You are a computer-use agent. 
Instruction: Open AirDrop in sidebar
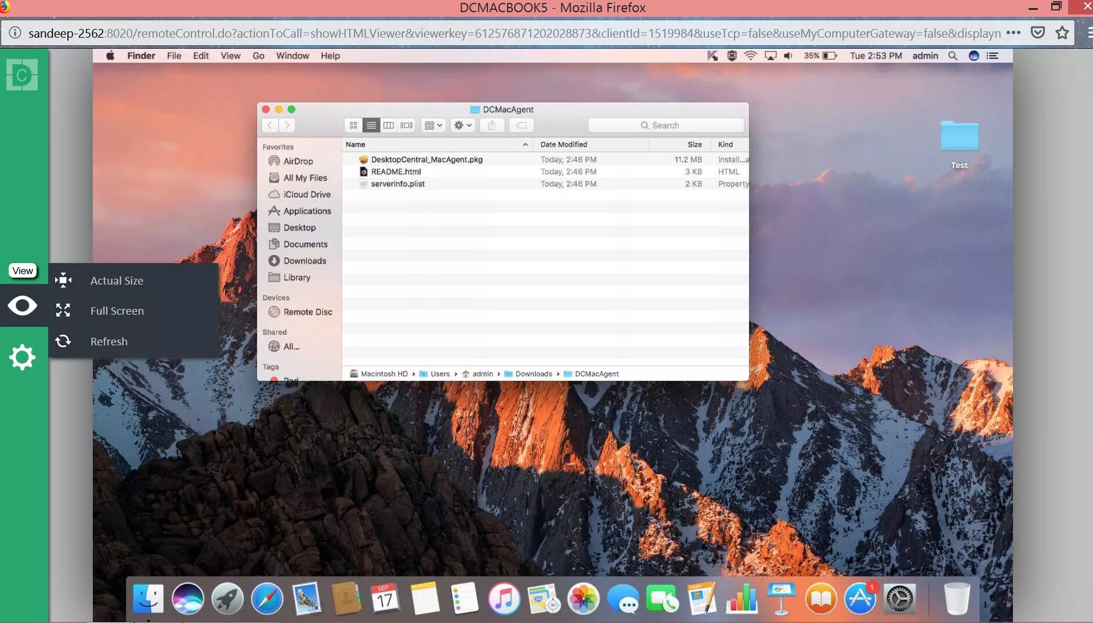[298, 161]
